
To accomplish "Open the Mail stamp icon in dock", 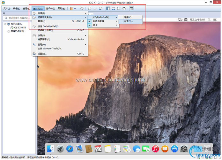I will coord(79,149).
